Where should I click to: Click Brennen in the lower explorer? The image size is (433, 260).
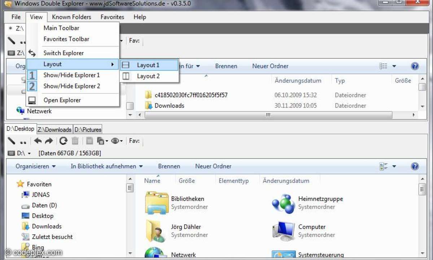169,166
